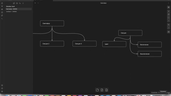This screenshot has width=171, height=96.
Task: Navigate forward with the right arrow
Action: pyautogui.click(x=38, y=3)
